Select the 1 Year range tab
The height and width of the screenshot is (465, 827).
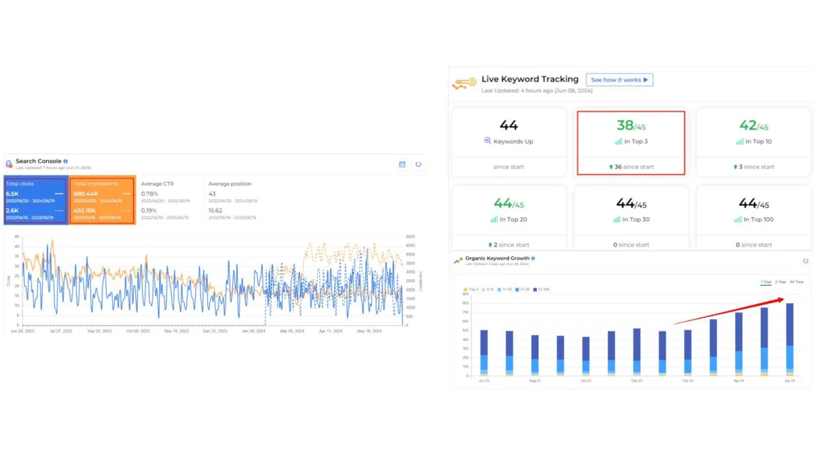click(x=766, y=282)
